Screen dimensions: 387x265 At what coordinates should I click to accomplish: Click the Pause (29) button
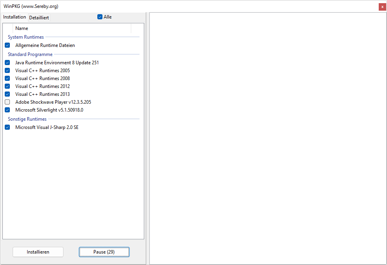[104, 252]
